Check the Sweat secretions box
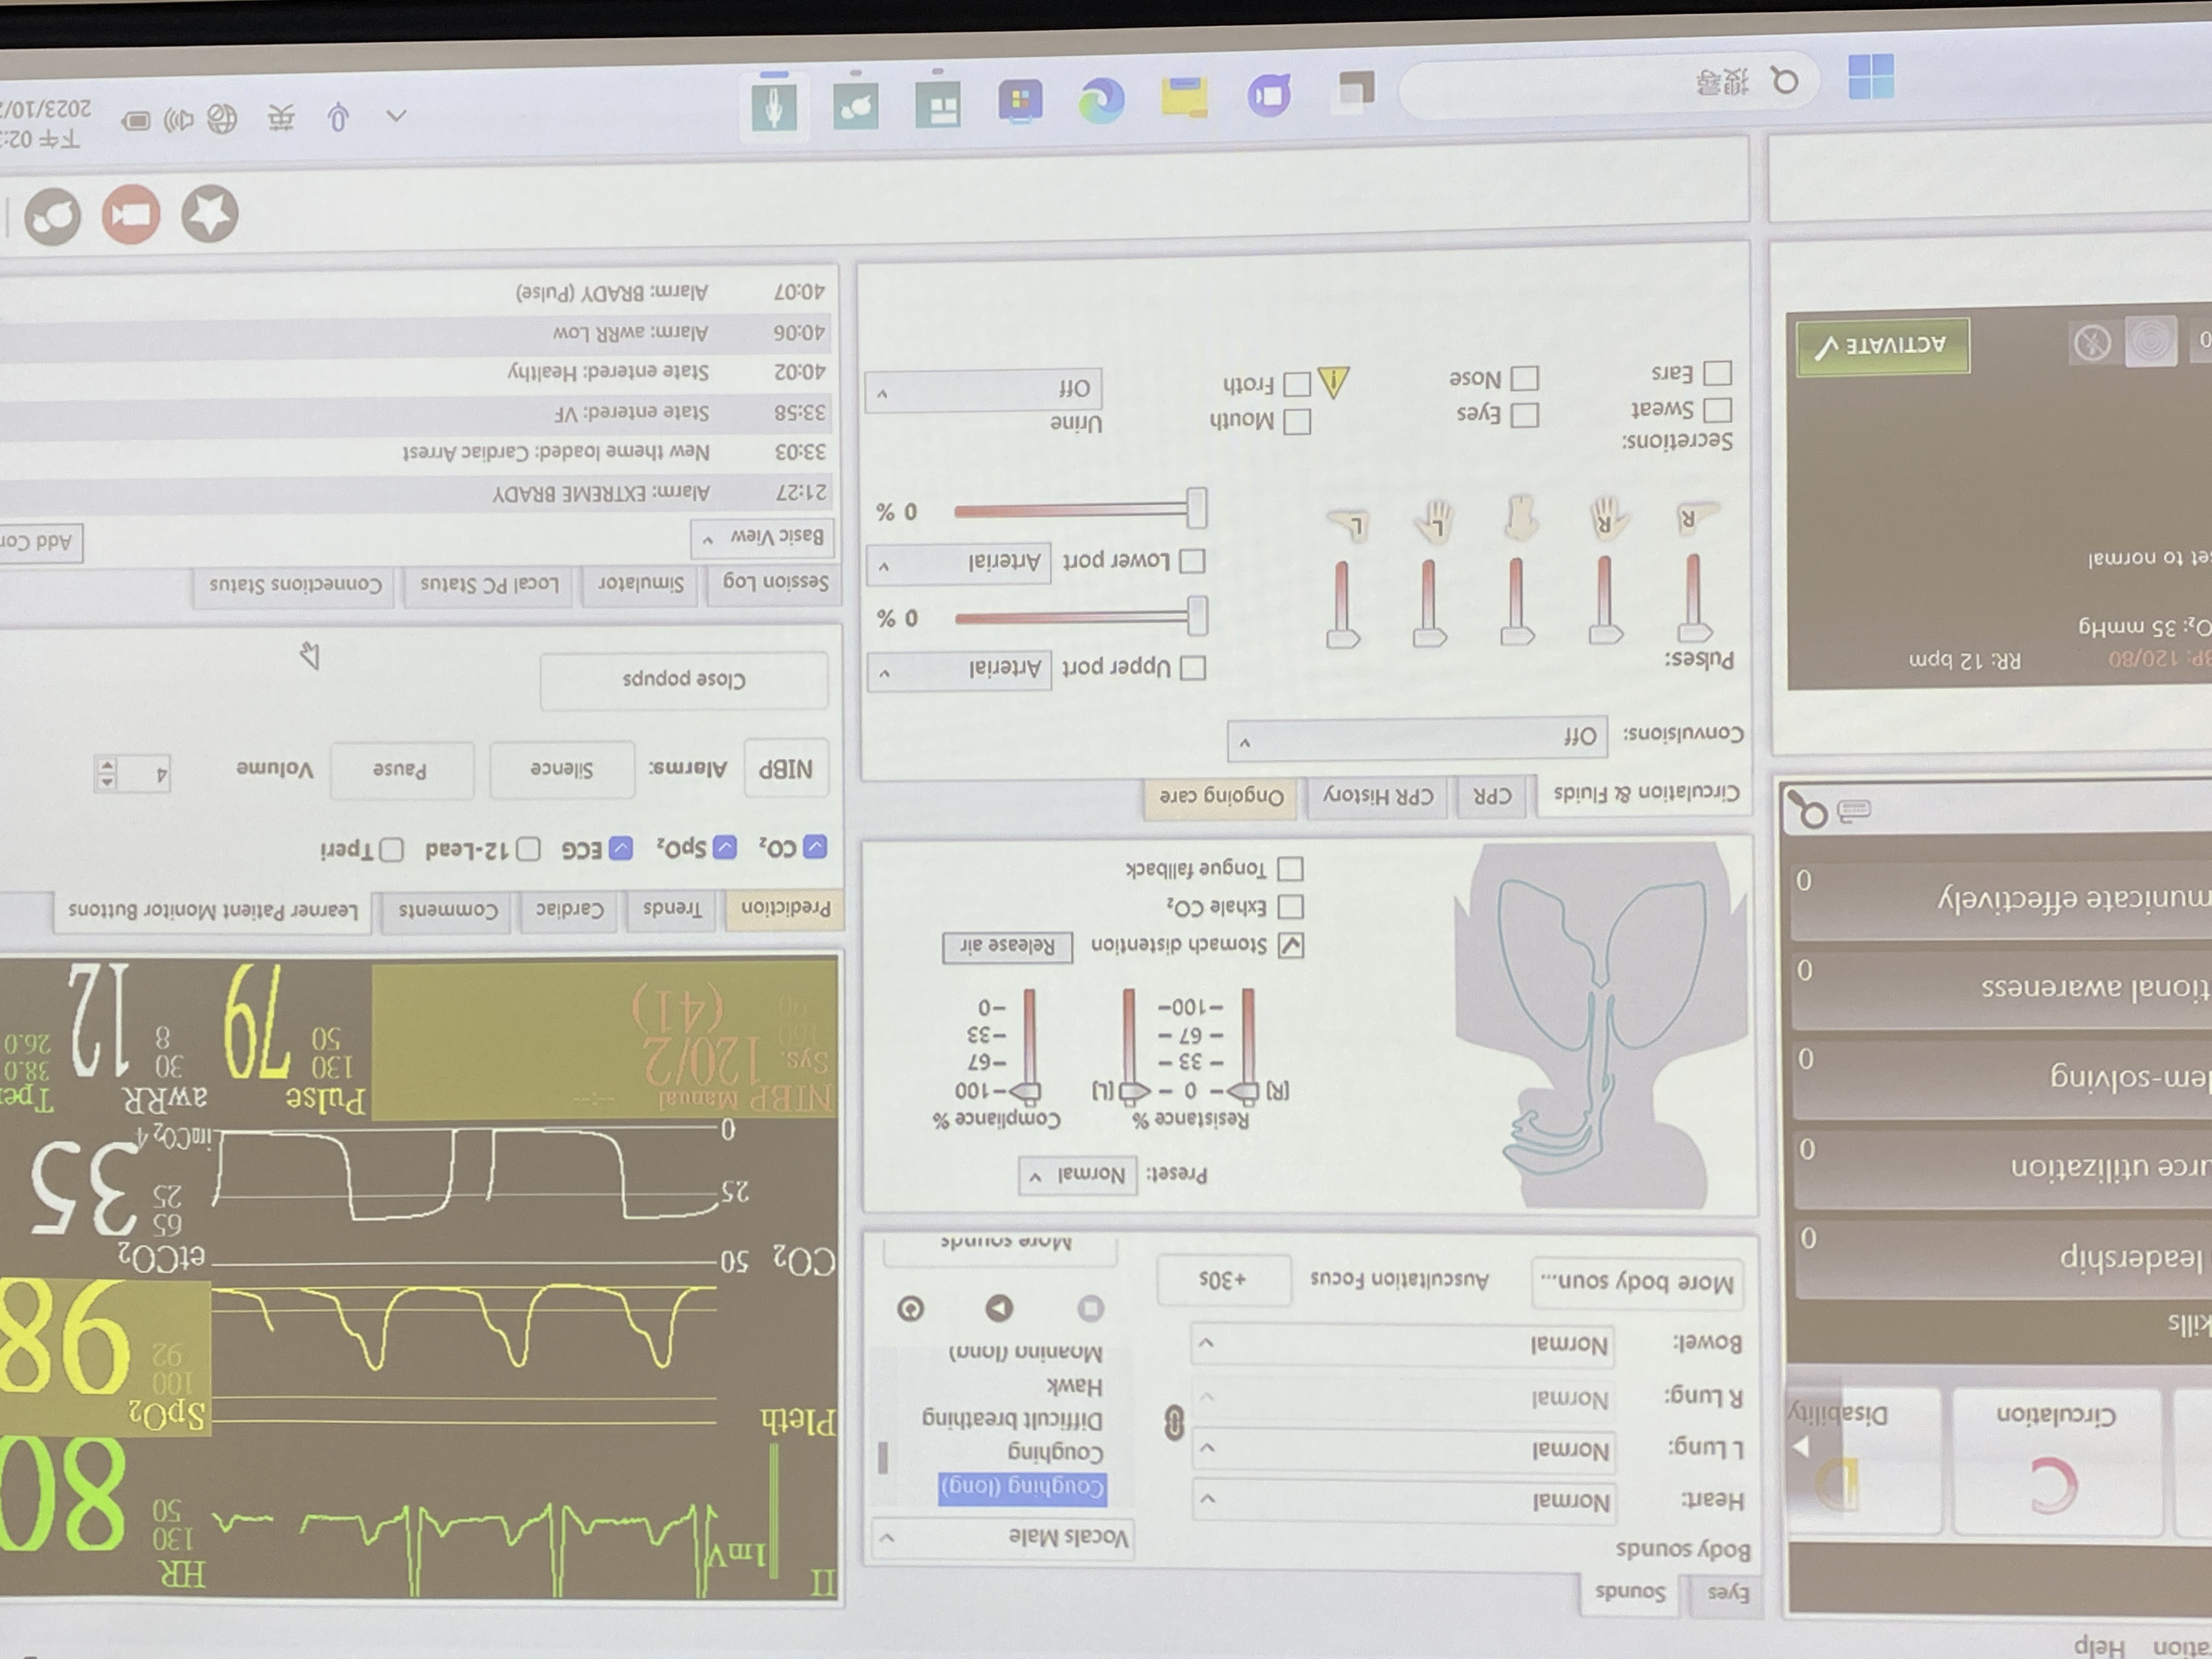The image size is (2212, 1659). 1717,410
